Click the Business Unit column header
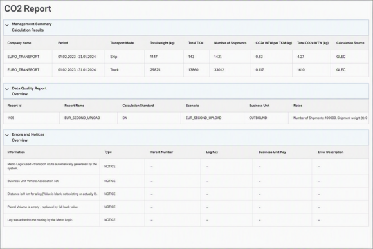Image resolution: width=373 pixels, height=249 pixels. (x=259, y=106)
